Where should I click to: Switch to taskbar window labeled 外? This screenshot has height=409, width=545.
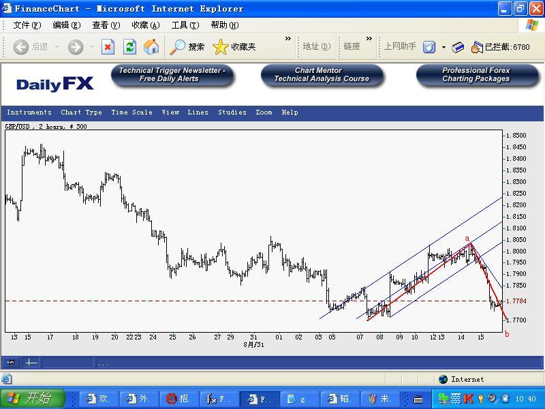[x=139, y=399]
